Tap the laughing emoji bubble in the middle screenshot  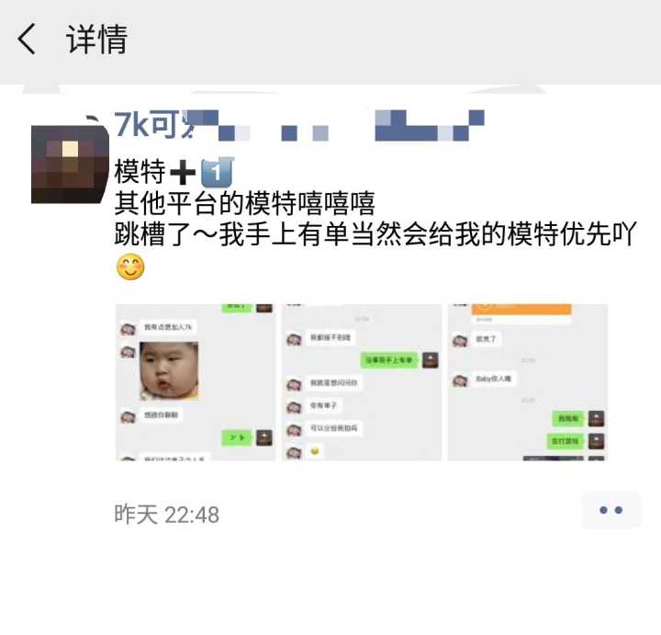(314, 451)
